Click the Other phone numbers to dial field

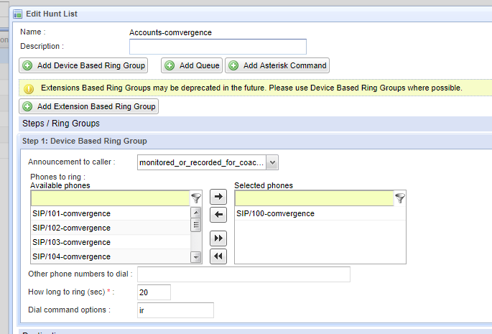pos(243,274)
